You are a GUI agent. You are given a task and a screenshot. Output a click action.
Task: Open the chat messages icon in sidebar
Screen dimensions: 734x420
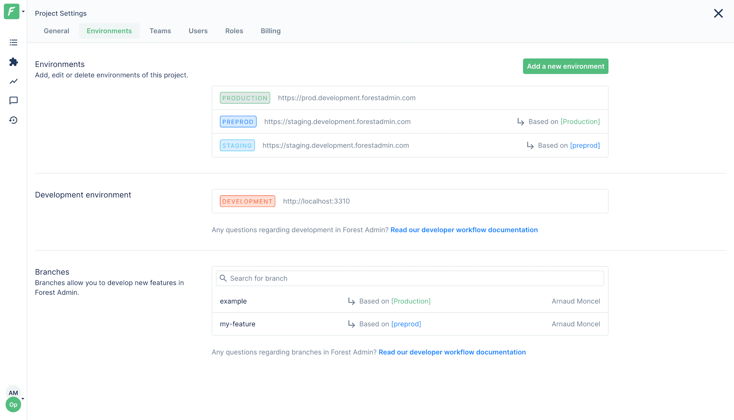(x=13, y=101)
